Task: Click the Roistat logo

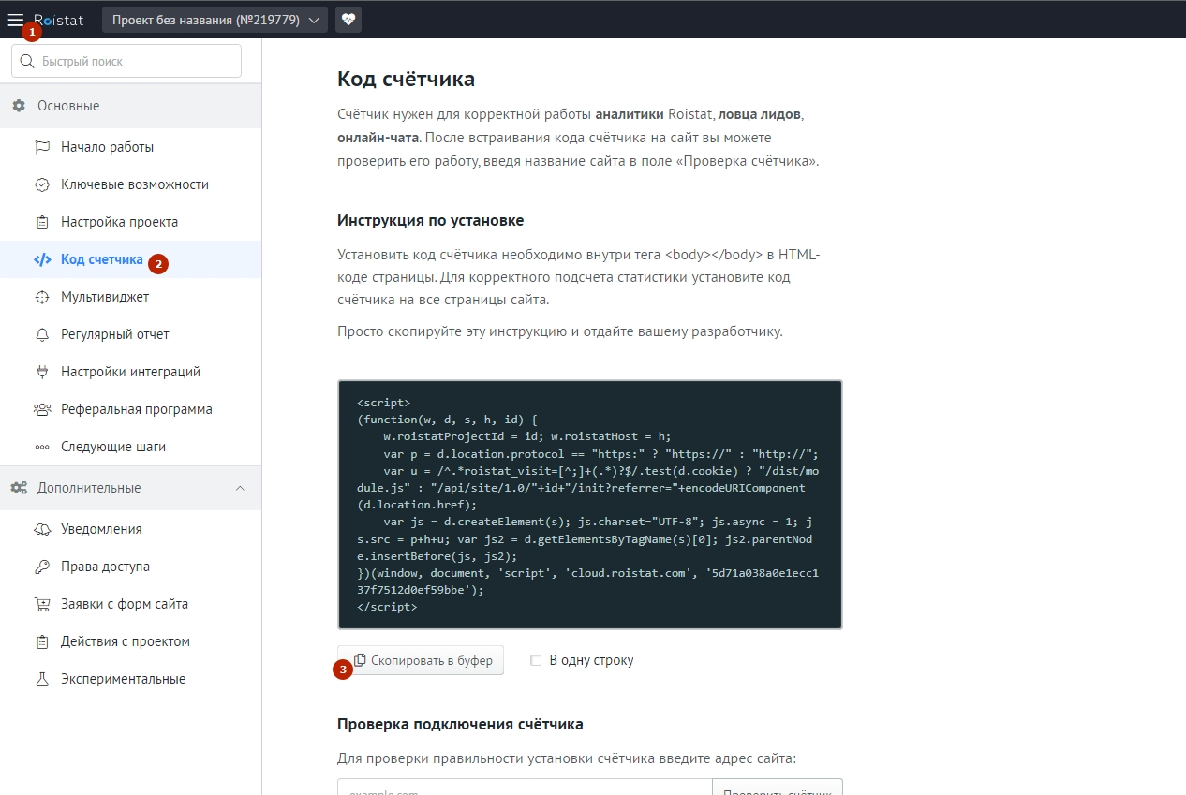Action: pos(59,19)
